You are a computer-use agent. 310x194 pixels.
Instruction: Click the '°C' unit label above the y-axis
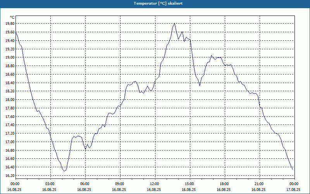(12, 17)
